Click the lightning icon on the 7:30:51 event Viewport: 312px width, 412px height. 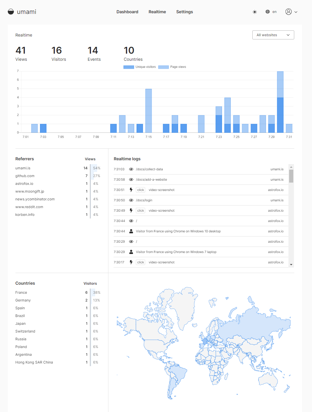[131, 190]
